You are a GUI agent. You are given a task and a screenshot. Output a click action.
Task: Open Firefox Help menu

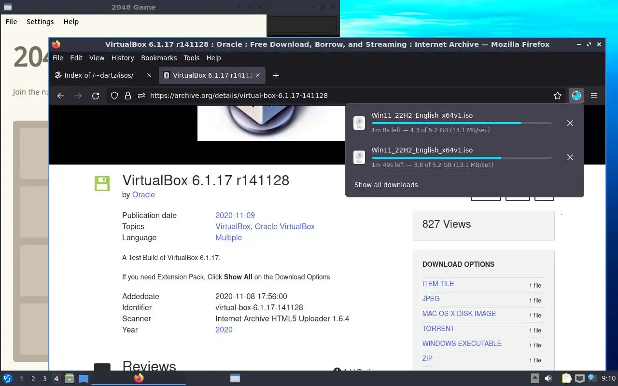tap(213, 58)
